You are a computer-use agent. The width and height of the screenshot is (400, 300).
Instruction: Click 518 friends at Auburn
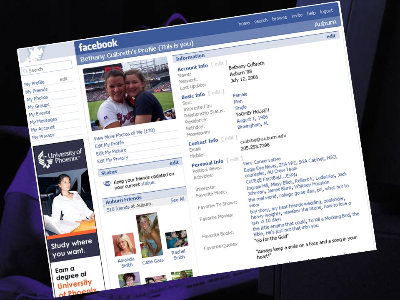click(129, 207)
